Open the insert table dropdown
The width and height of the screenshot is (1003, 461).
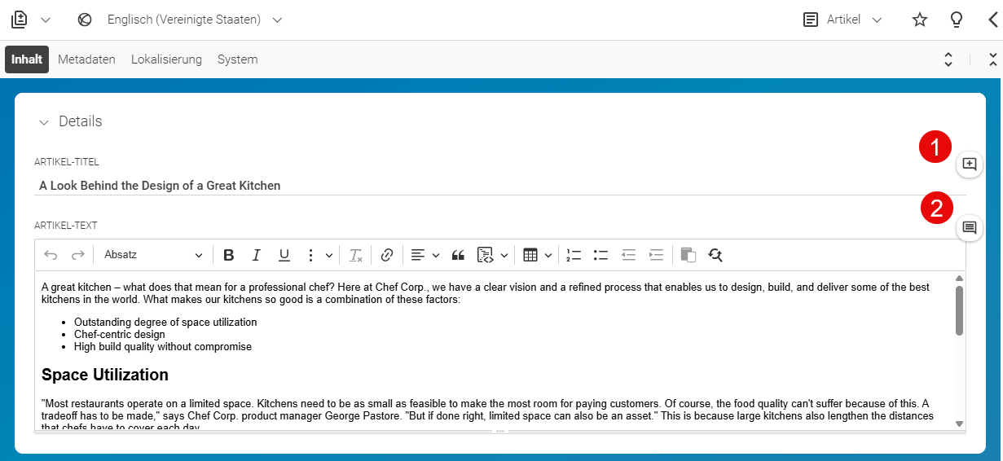[x=538, y=255]
